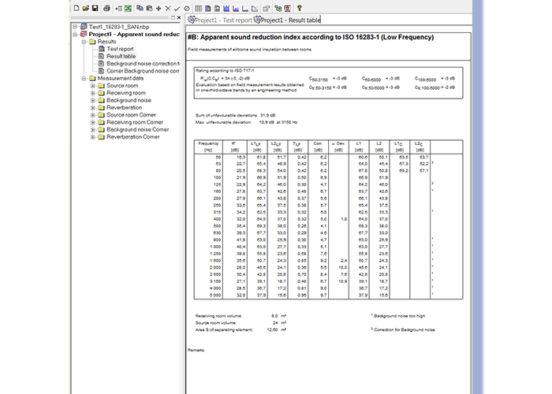Click the Test1_16283-1_SAN.nbp file icon

coord(84,27)
